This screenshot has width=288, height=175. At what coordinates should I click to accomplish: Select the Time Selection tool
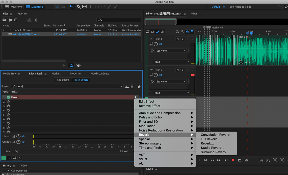click(91, 7)
